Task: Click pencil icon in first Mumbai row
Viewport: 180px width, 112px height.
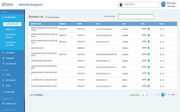Action: pos(163,80)
